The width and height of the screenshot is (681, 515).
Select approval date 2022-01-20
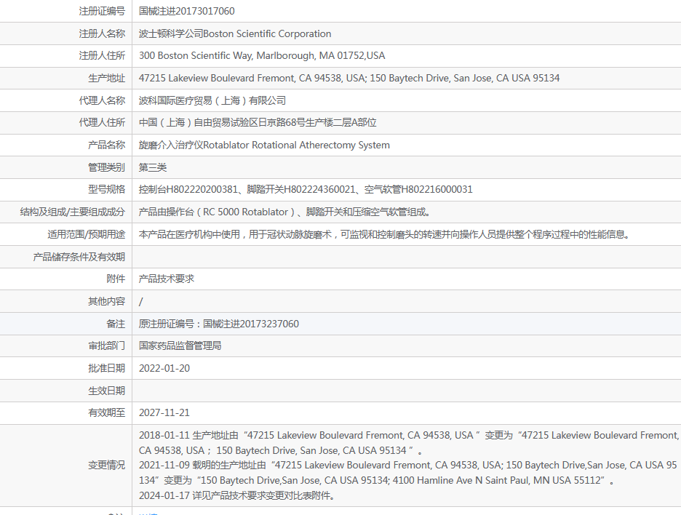[164, 368]
